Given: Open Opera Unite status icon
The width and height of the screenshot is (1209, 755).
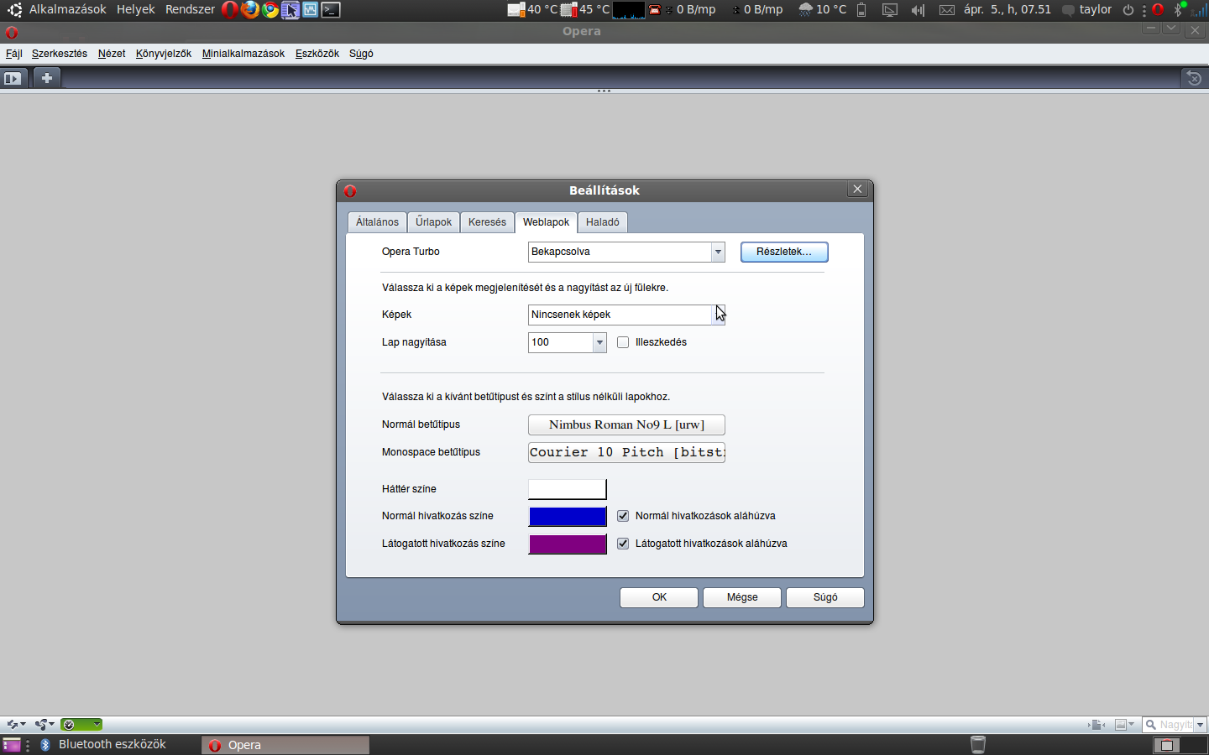Looking at the screenshot, I should [44, 725].
